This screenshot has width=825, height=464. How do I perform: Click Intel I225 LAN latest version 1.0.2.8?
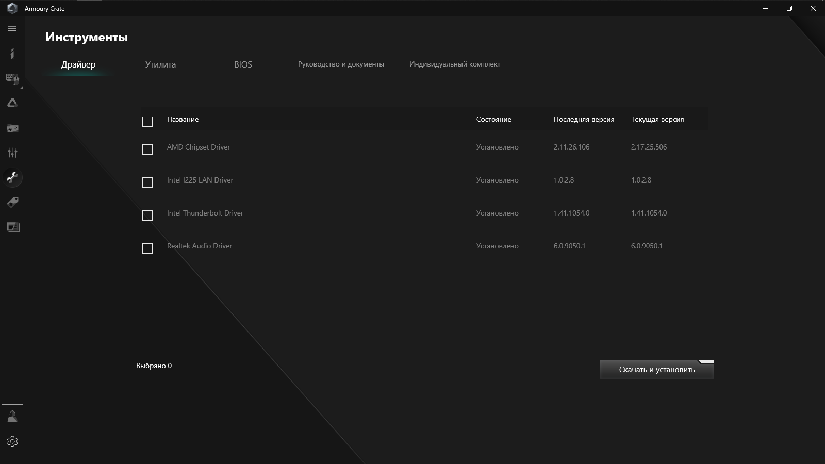(x=564, y=180)
